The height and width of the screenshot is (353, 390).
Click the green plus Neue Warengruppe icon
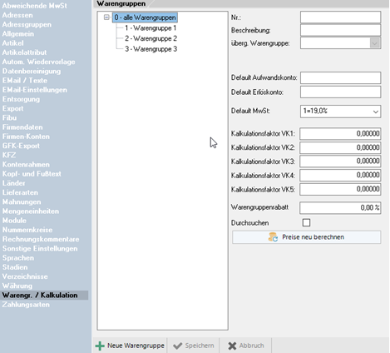[100, 346]
